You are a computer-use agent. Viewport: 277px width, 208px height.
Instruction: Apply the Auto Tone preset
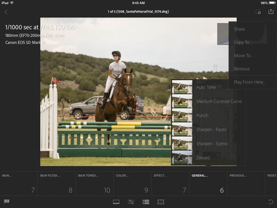pos(206,87)
